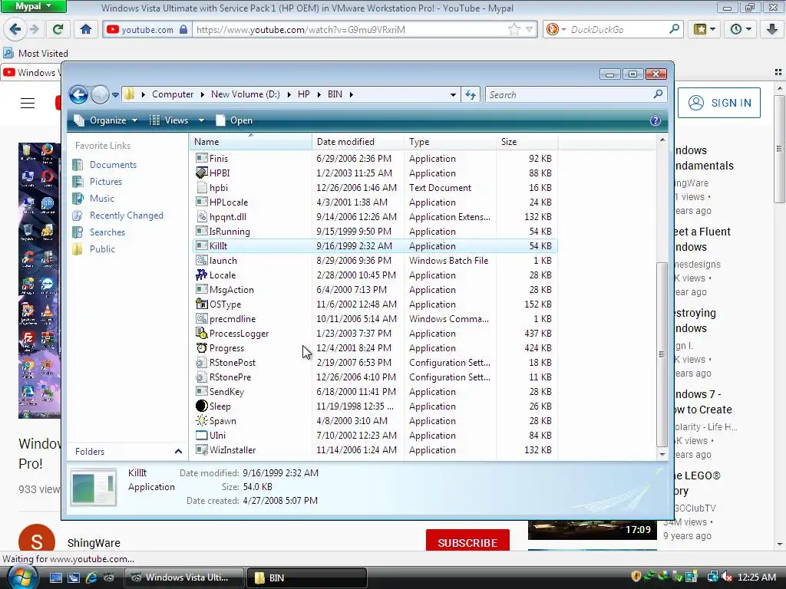This screenshot has height=589, width=786.
Task: Open the YouTube hamburger menu
Action: tap(28, 104)
